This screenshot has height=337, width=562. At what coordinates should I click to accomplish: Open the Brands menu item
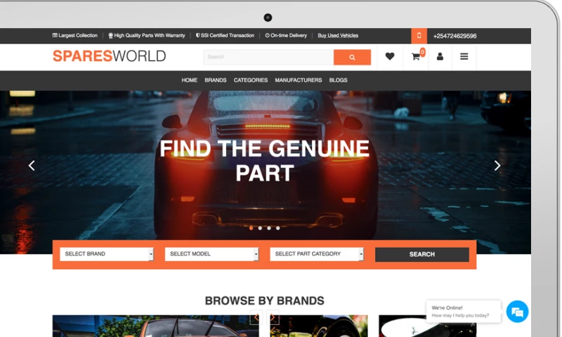(216, 80)
